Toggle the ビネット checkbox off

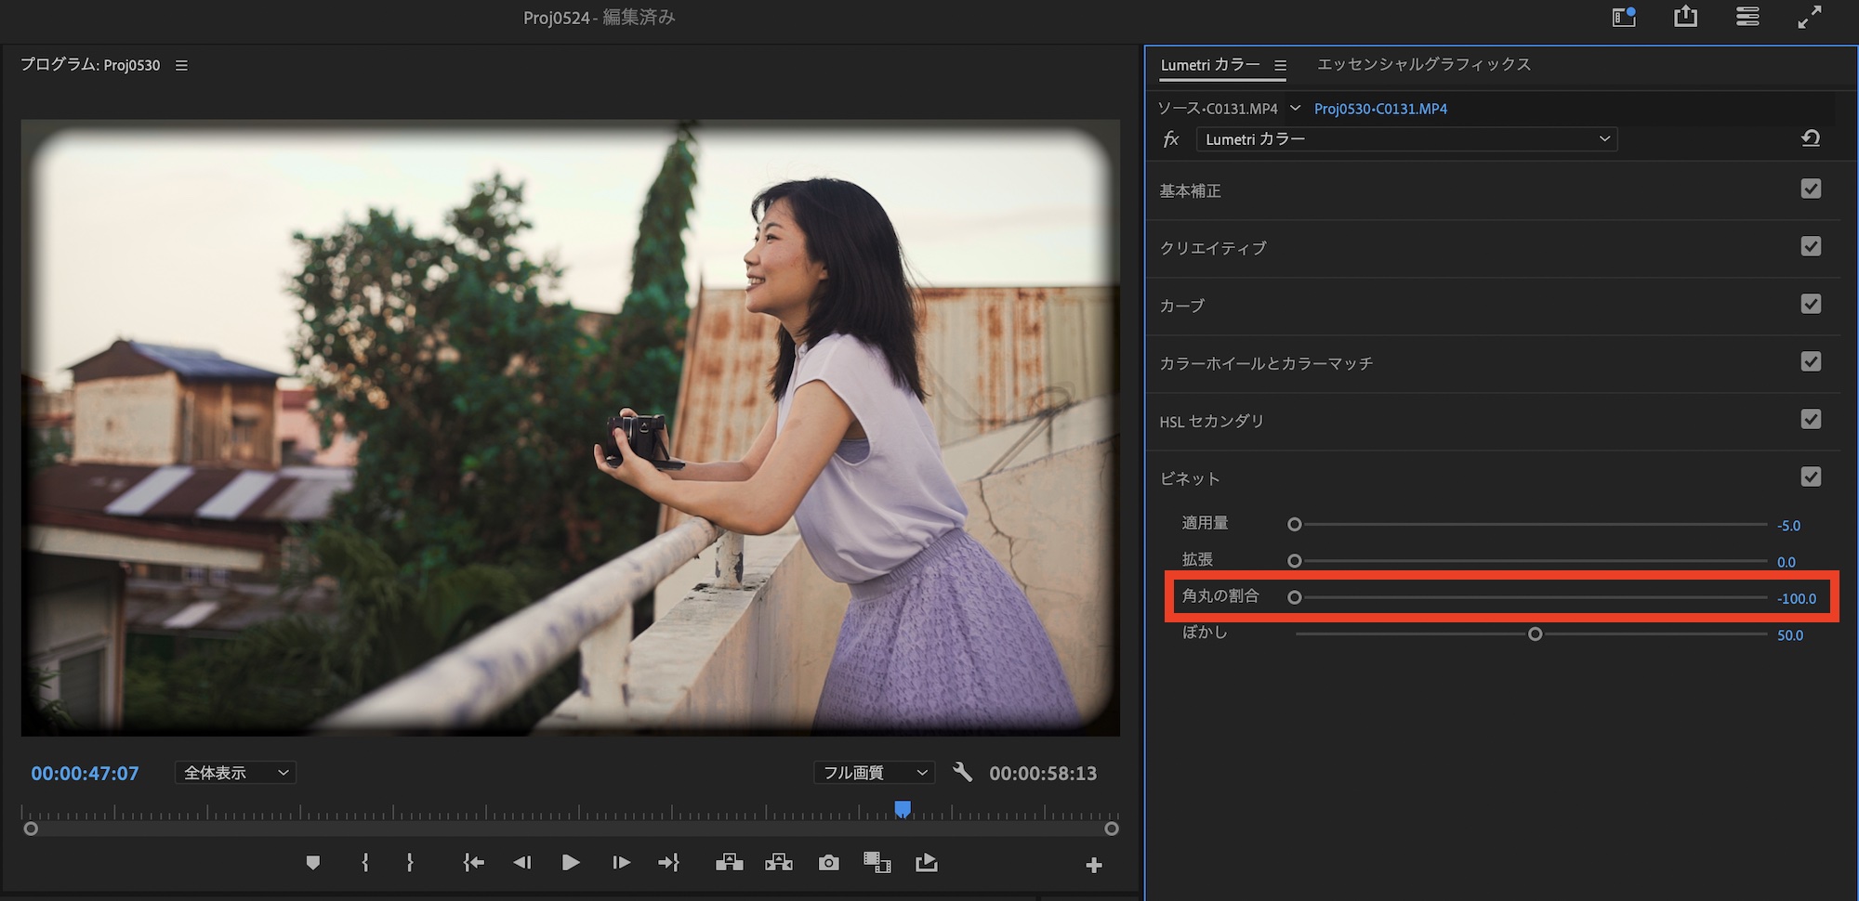click(x=1810, y=477)
